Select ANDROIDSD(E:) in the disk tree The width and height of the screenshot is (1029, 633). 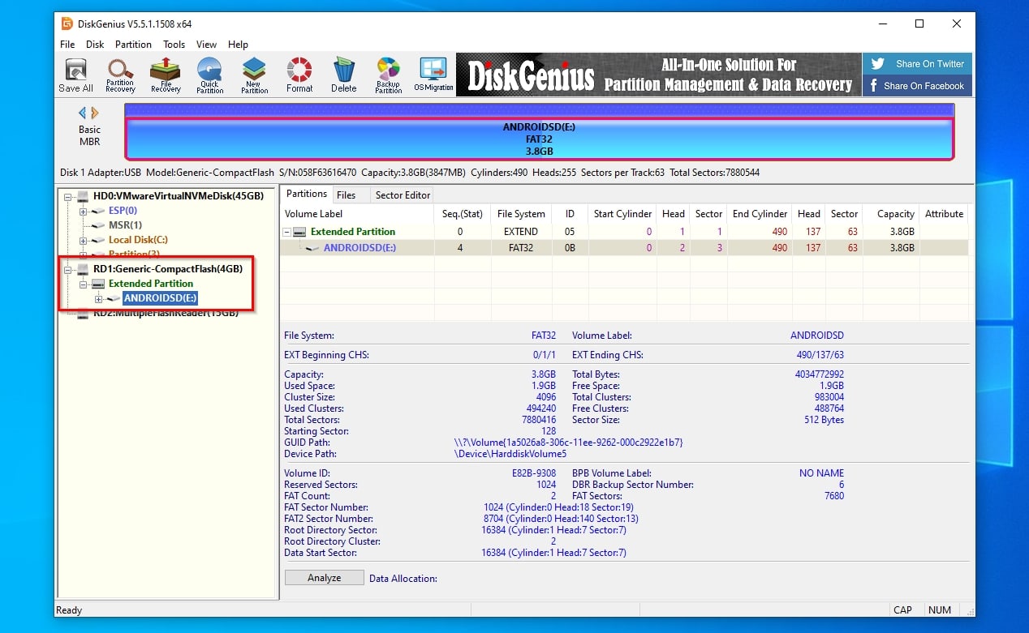160,298
